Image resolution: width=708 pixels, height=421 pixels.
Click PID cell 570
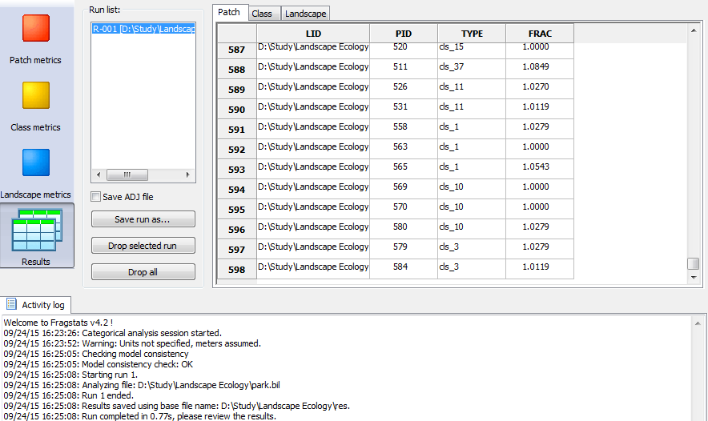404,210
